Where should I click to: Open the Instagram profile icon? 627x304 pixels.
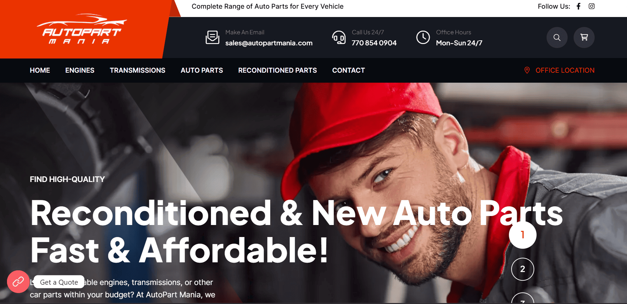tap(592, 6)
